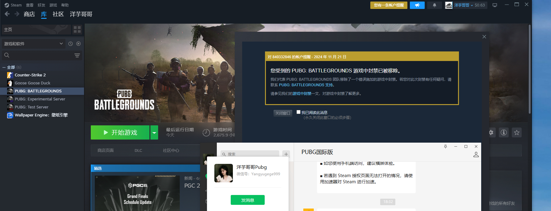The height and width of the screenshot is (211, 551).
Task: Go back with the Steam back arrow
Action: 7,14
